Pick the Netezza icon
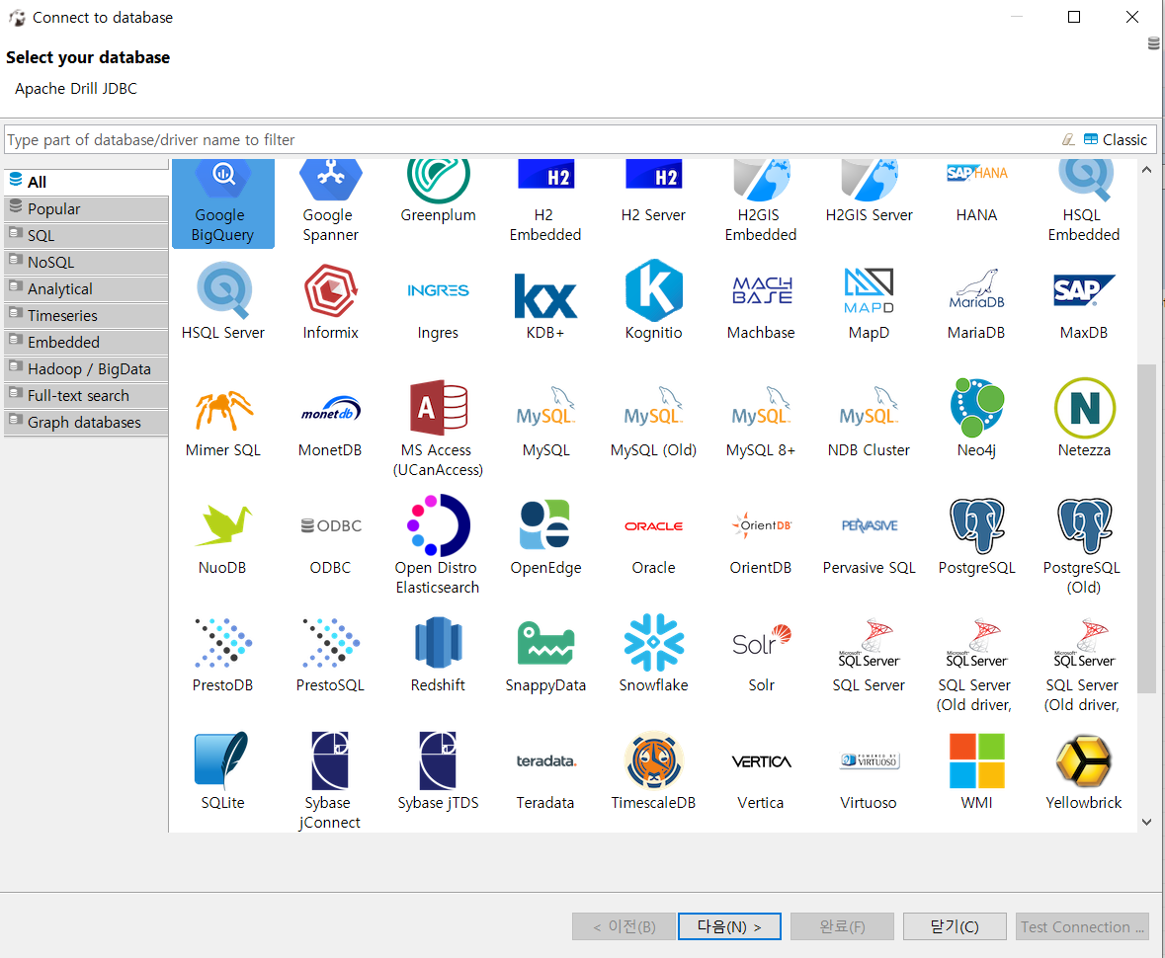1165x958 pixels. (x=1084, y=409)
